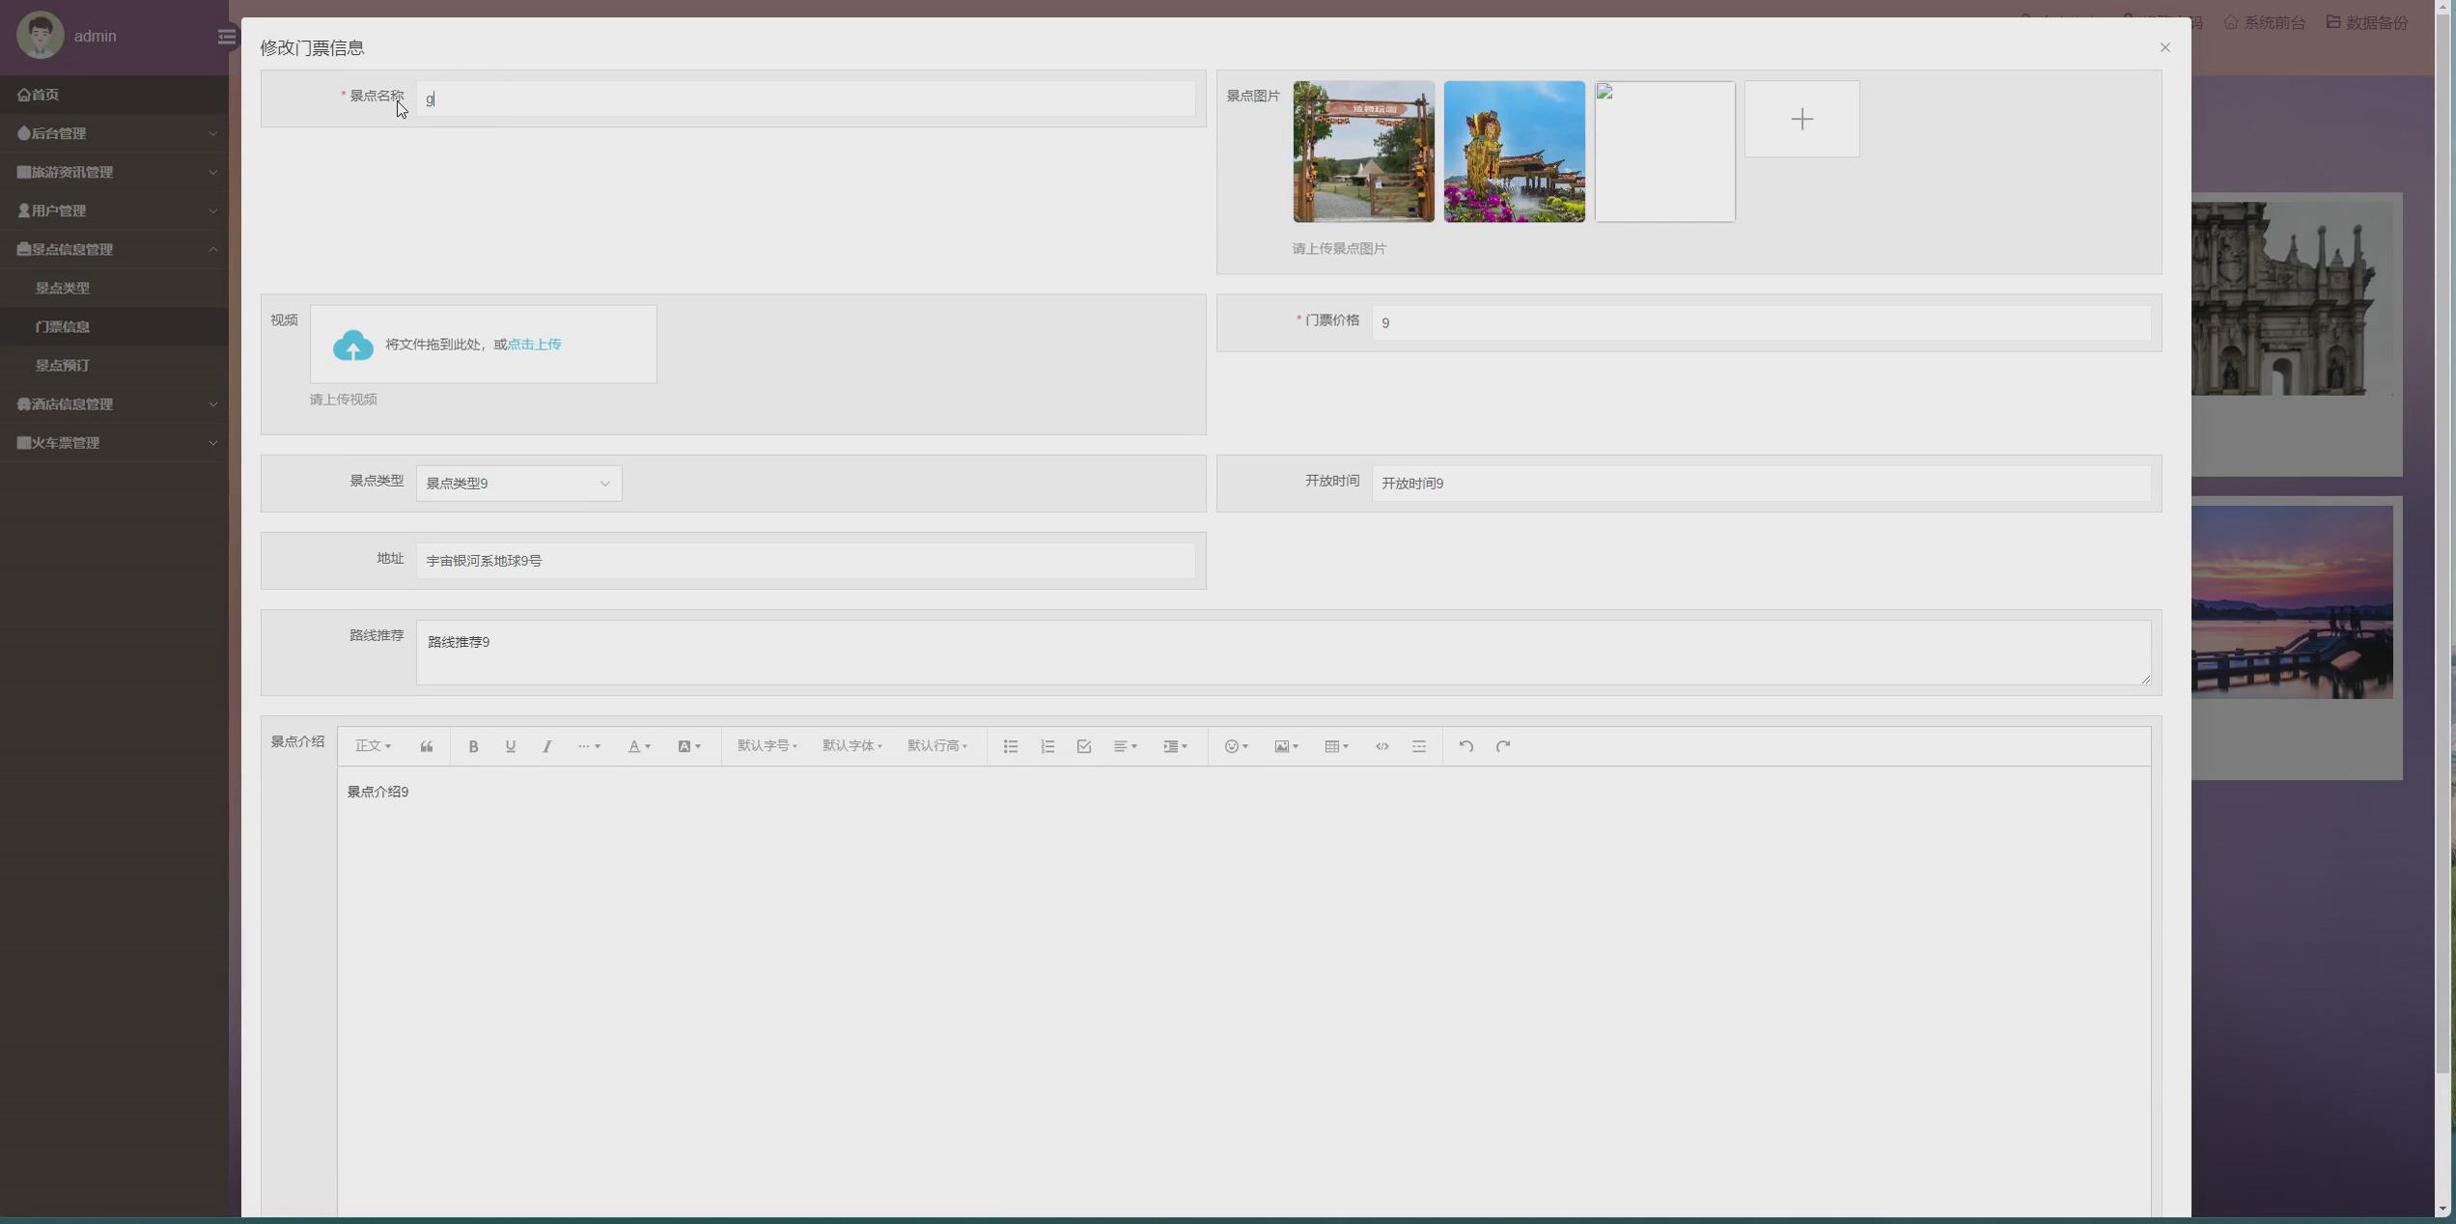
Task: Click the italic formatting icon
Action: point(546,746)
